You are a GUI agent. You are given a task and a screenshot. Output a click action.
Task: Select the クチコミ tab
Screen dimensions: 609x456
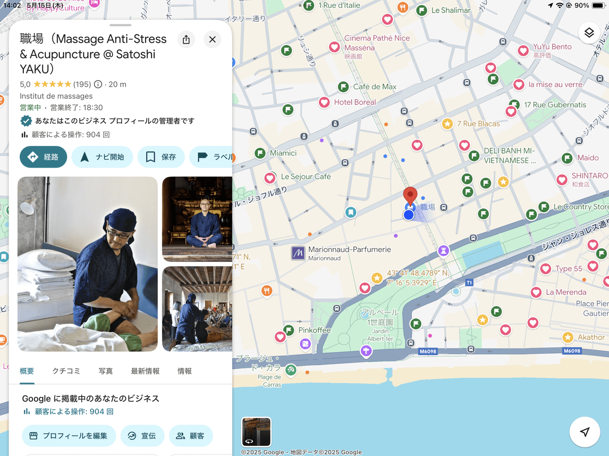tap(66, 371)
